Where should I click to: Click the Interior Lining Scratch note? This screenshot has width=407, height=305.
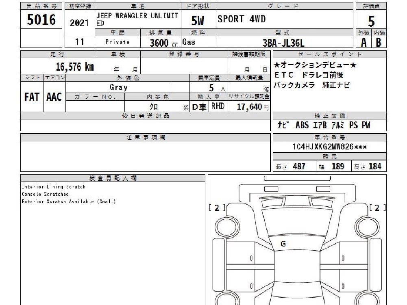click(54, 187)
